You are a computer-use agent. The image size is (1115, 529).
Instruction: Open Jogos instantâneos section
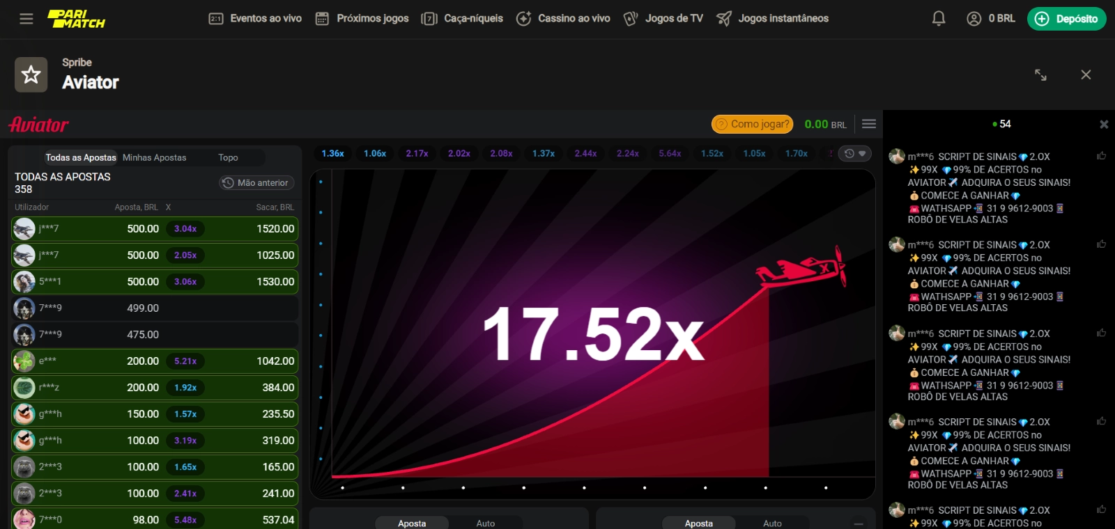tap(773, 19)
